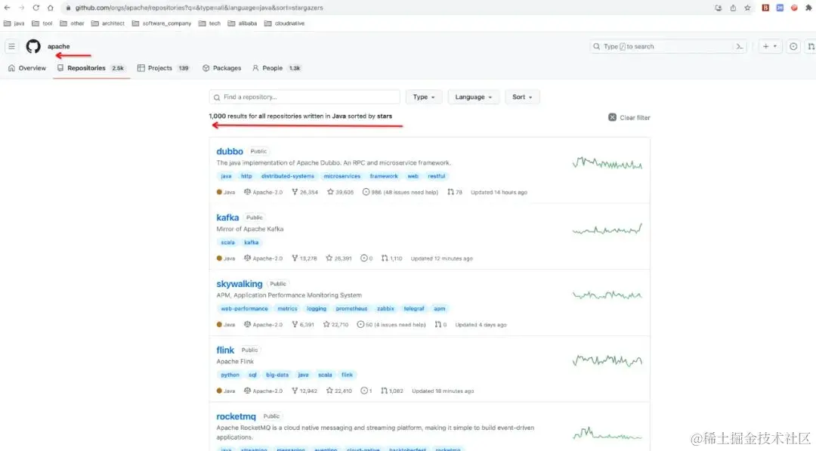Go back with the browser back arrow
Screen dimensions: 816x451
pyautogui.click(x=8, y=8)
